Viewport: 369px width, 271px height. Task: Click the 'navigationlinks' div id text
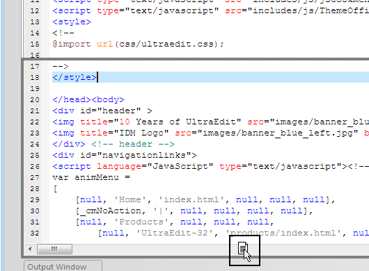(144, 155)
